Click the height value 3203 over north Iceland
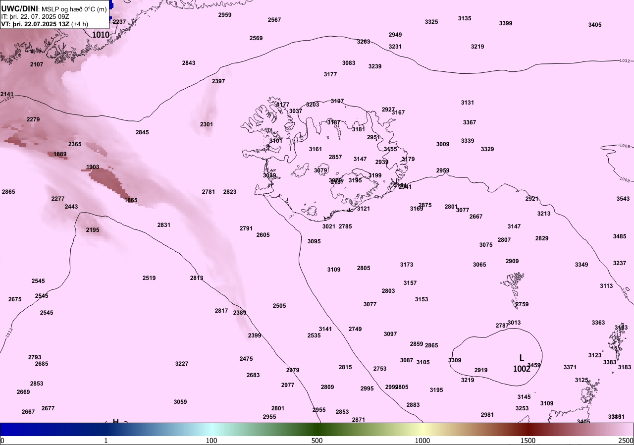 coord(313,105)
